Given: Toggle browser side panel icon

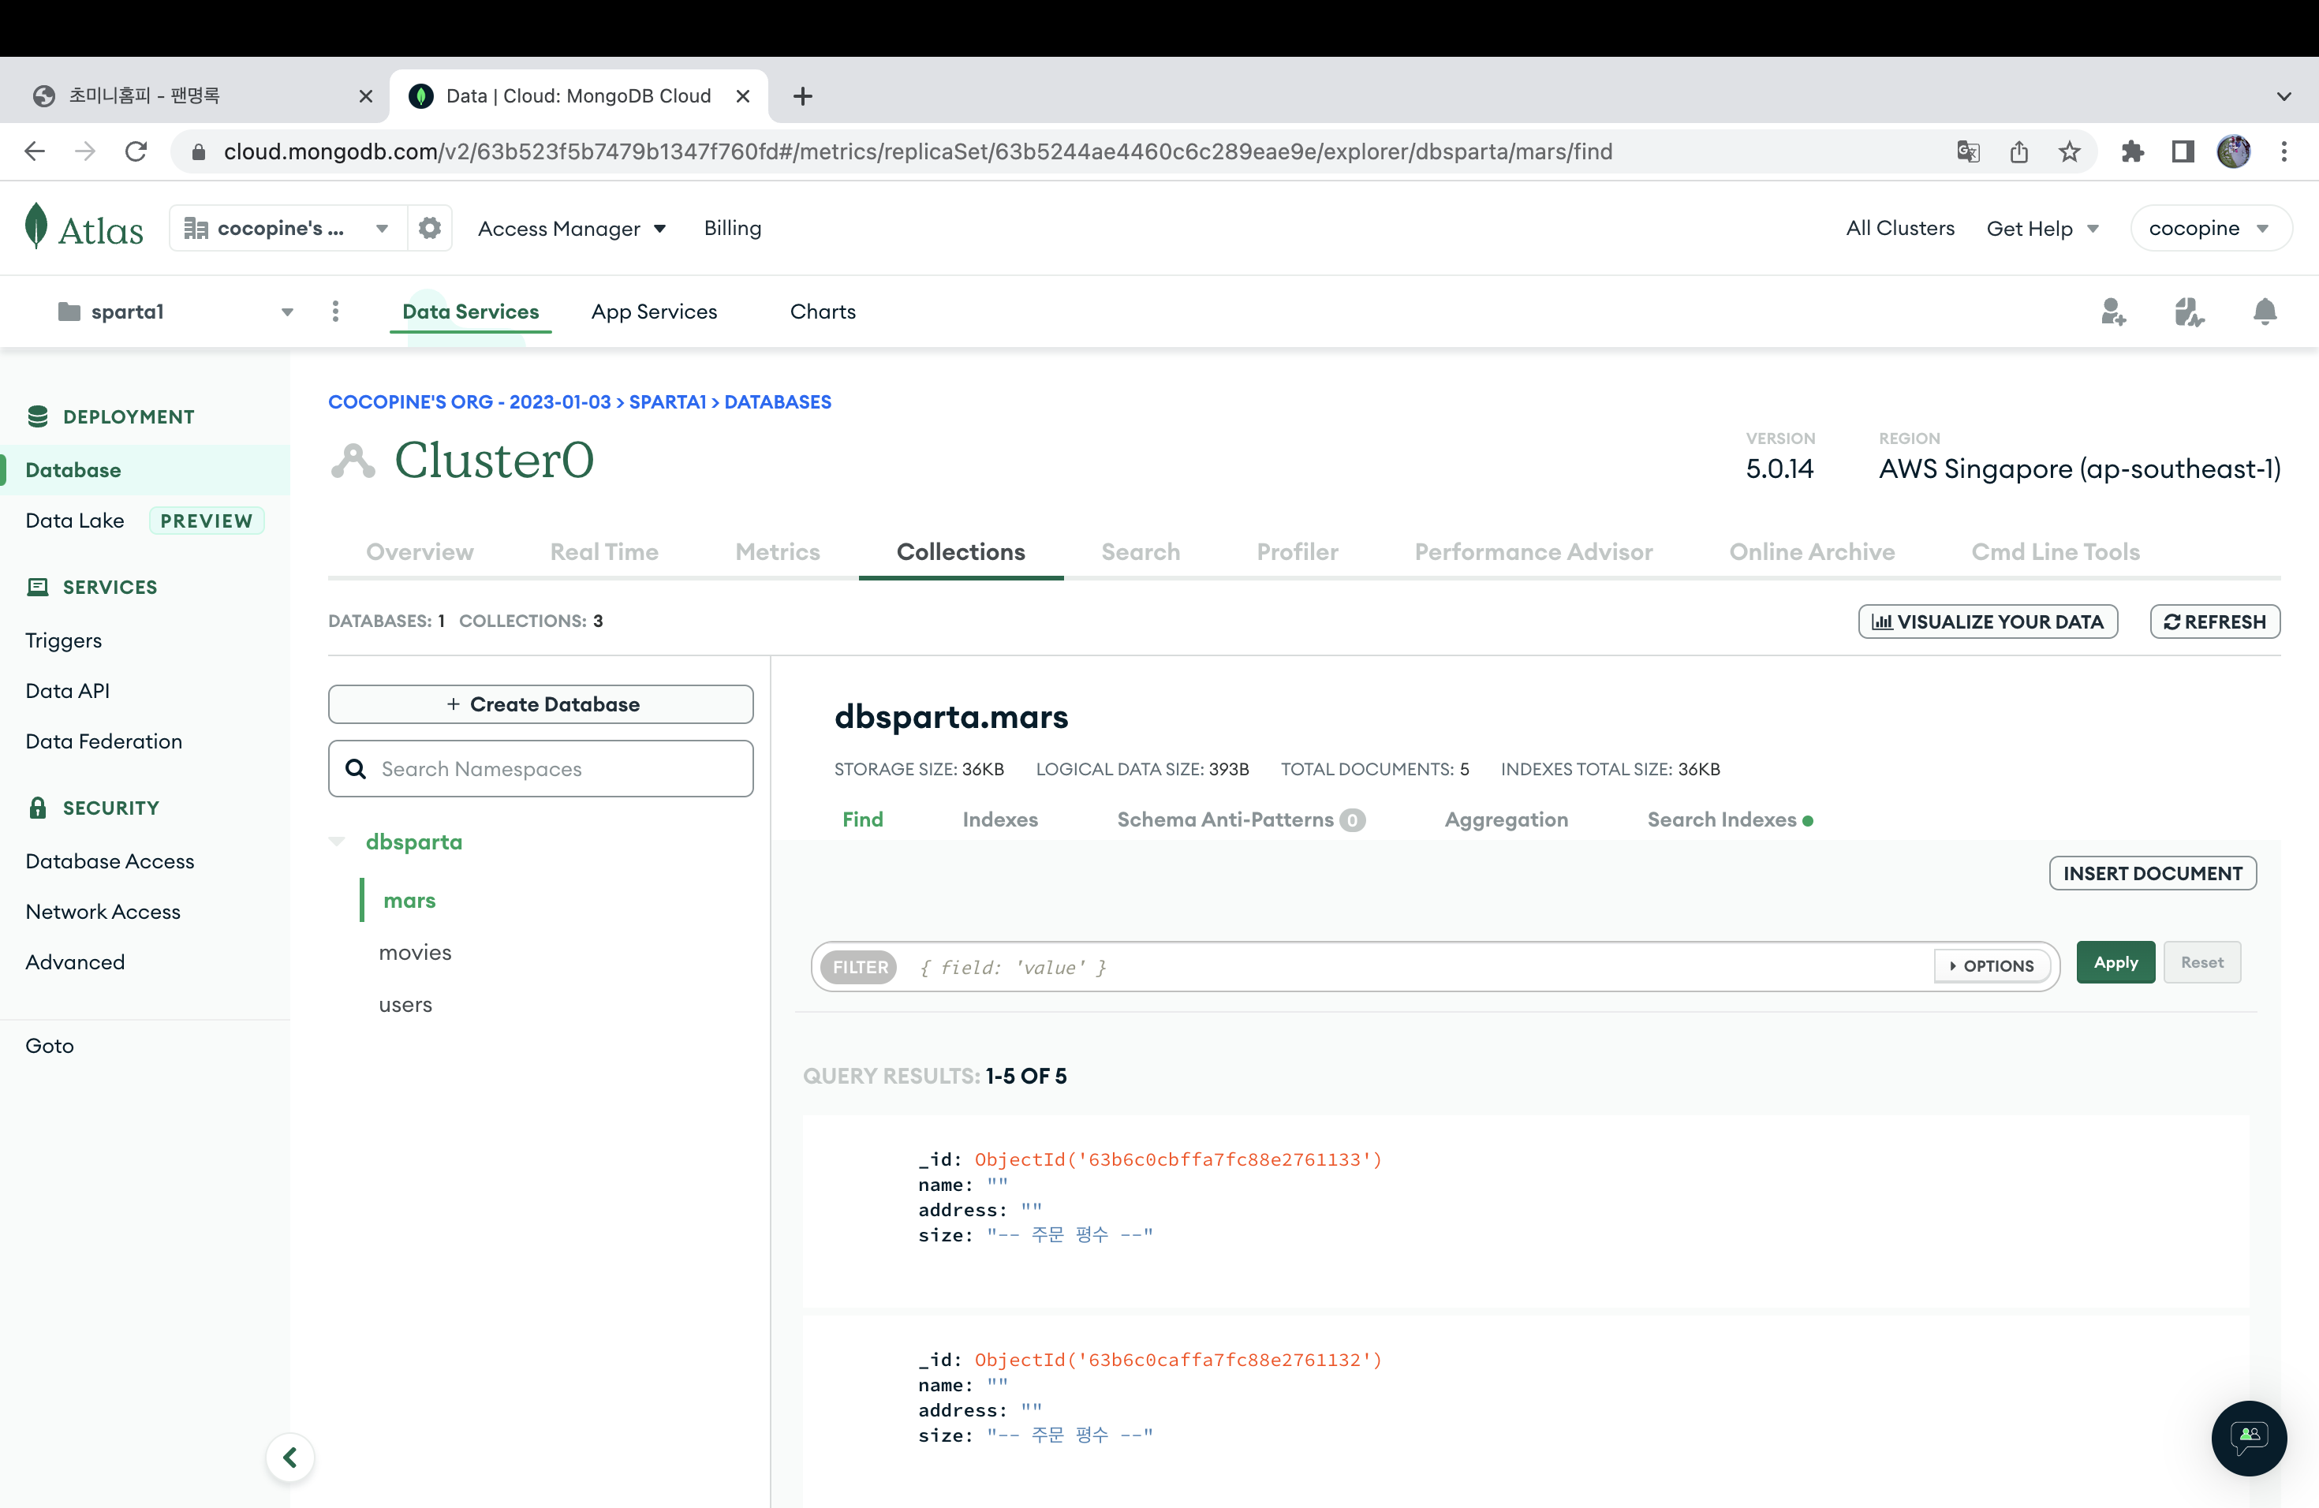Looking at the screenshot, I should (x=2183, y=151).
